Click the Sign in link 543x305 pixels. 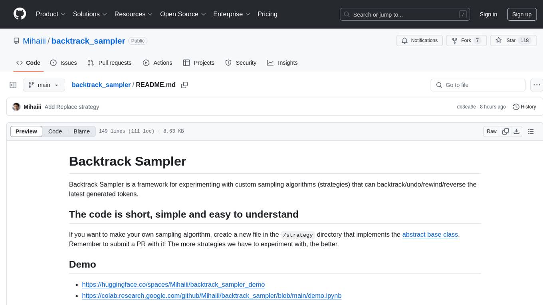click(488, 14)
